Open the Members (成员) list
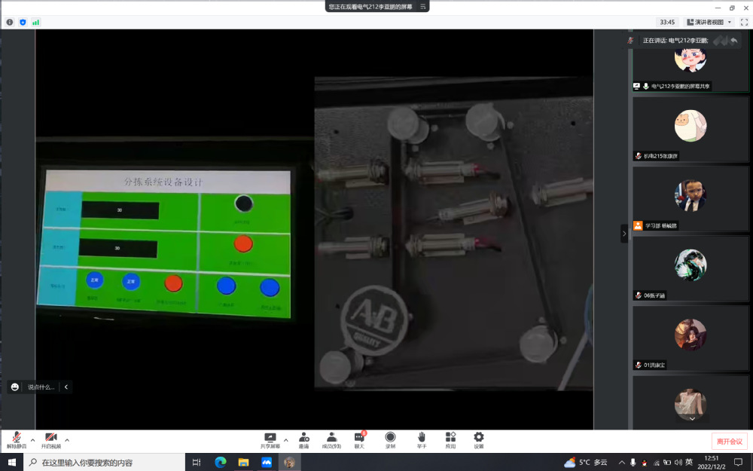 point(331,439)
